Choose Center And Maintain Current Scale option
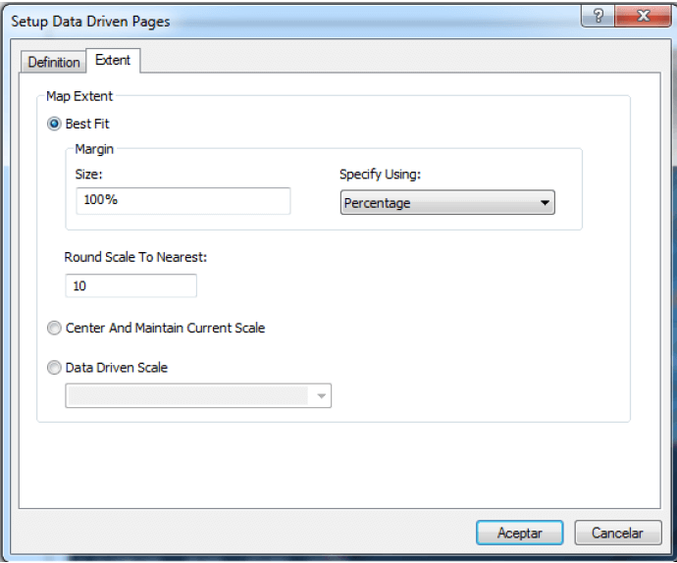The width and height of the screenshot is (677, 563). coord(54,328)
